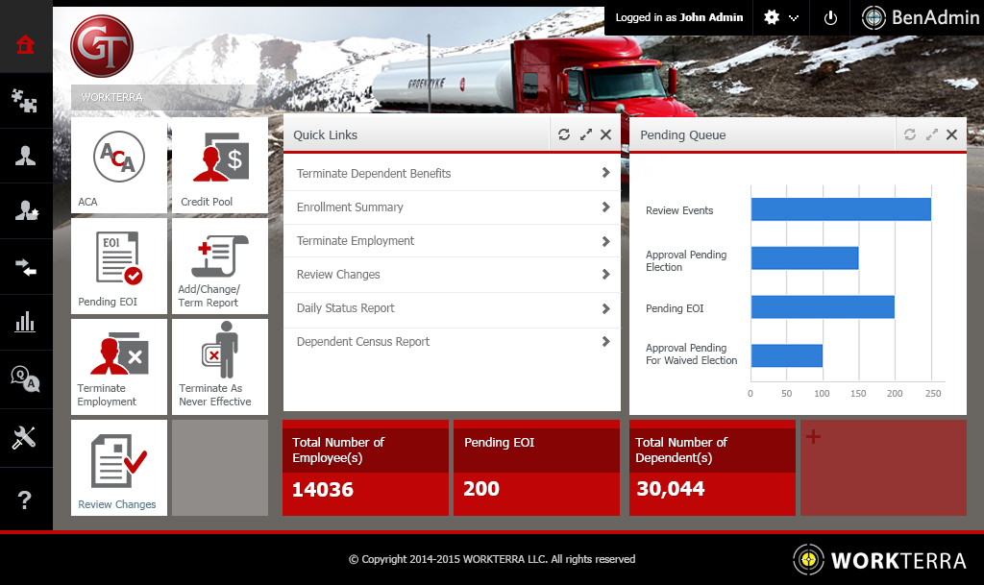Open the Enrollment Summary quick link
The height and width of the screenshot is (585, 984).
(452, 207)
